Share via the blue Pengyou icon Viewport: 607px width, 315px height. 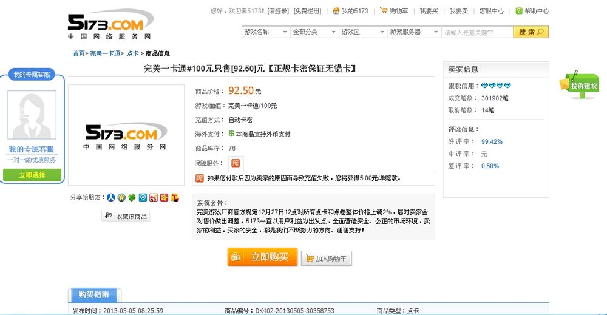(143, 197)
